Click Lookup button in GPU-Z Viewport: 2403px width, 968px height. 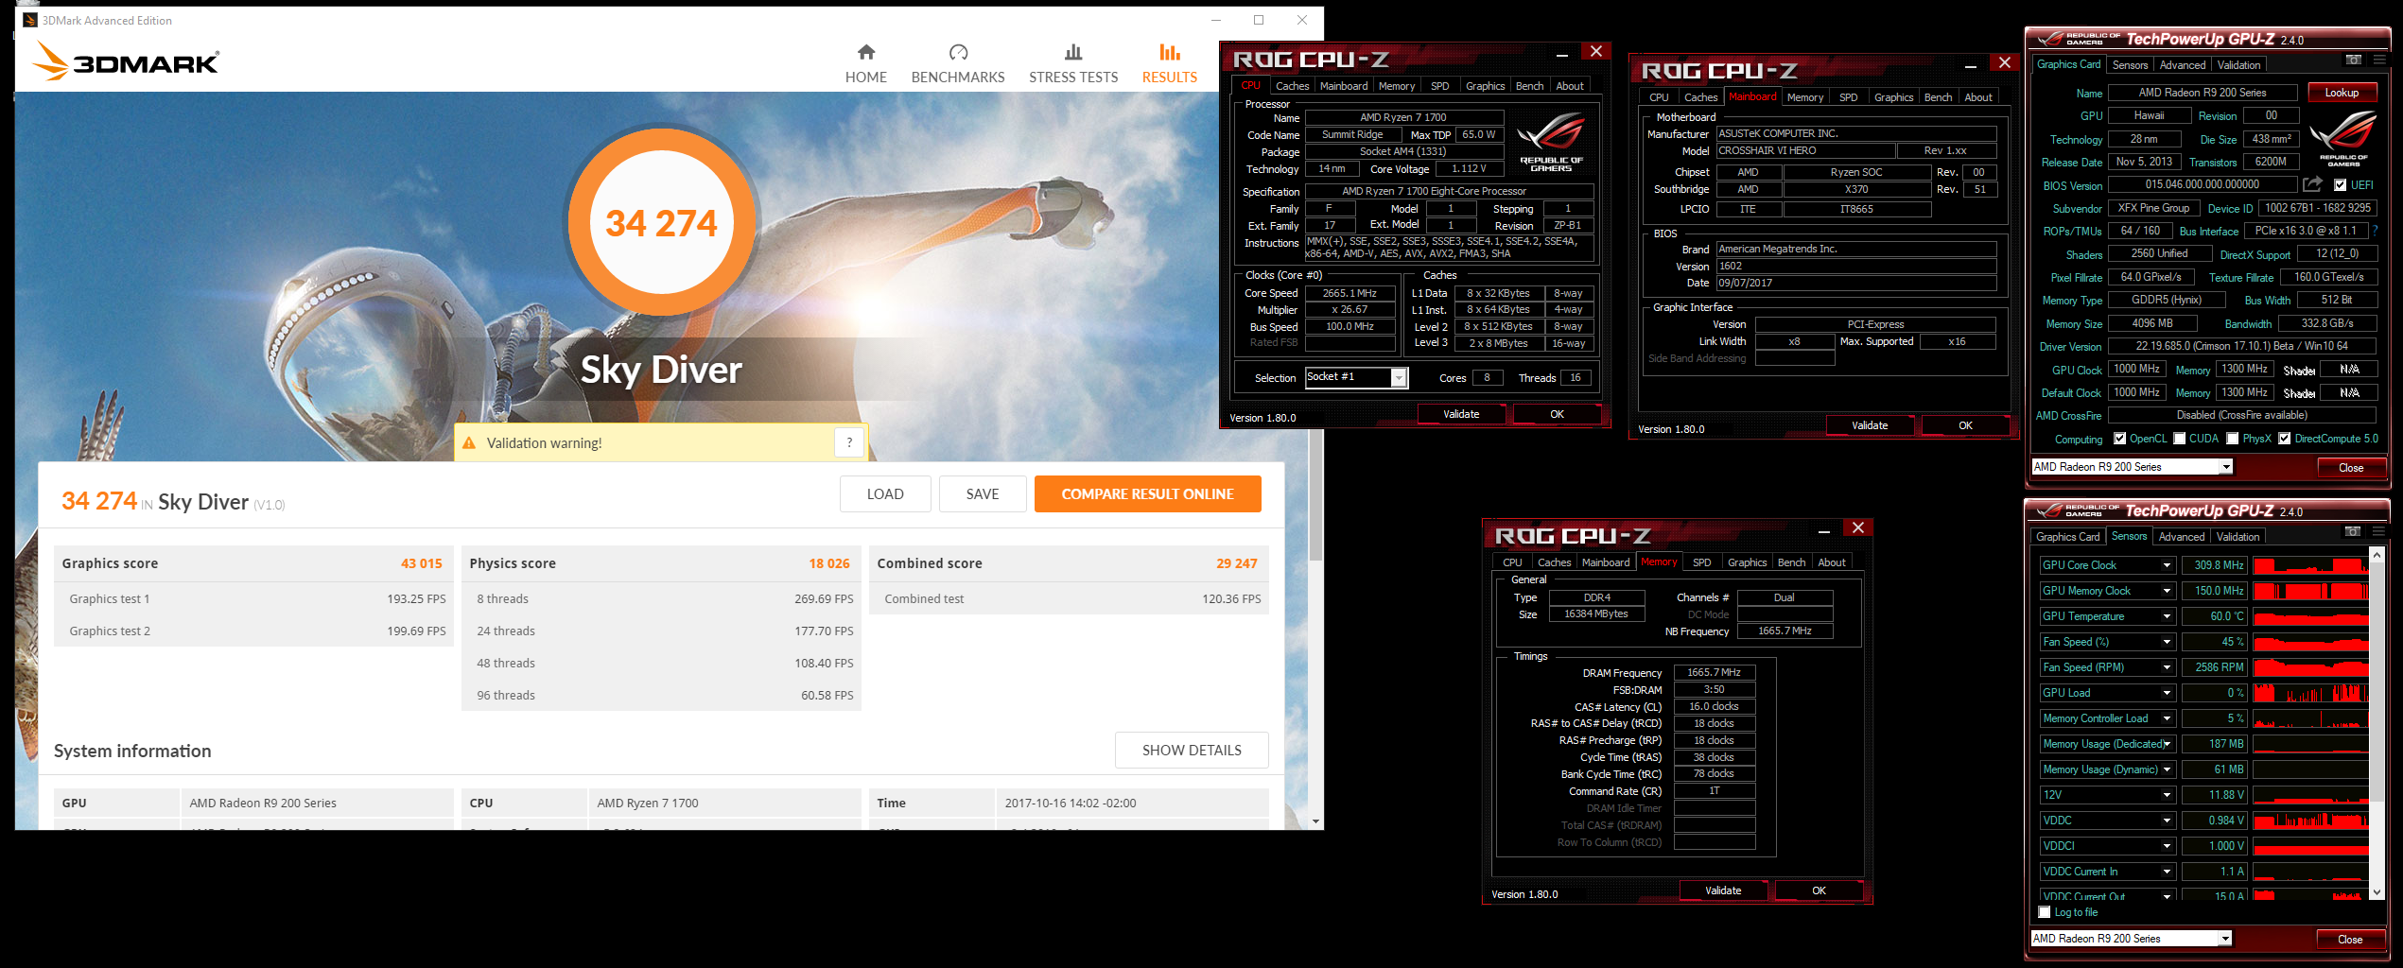tap(2342, 93)
